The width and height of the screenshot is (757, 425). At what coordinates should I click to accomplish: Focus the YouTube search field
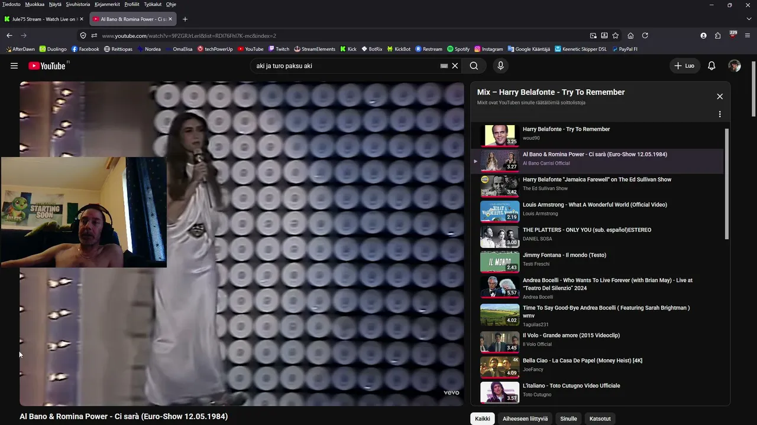[x=346, y=66]
